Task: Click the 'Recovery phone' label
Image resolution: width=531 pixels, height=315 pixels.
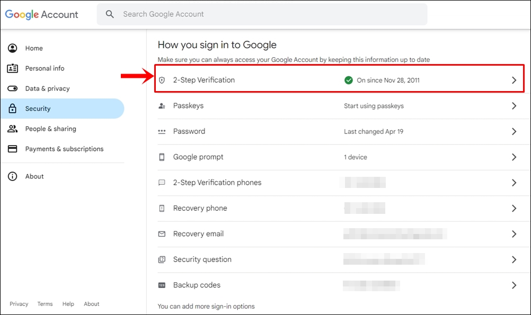Action: tap(200, 209)
